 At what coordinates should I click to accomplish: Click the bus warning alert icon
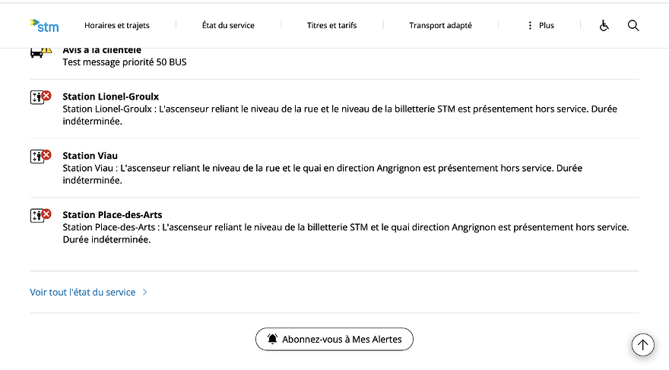point(40,52)
